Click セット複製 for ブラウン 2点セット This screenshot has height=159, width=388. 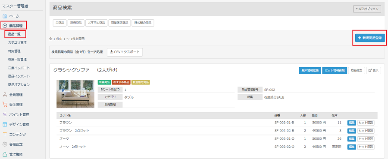click(x=366, y=131)
